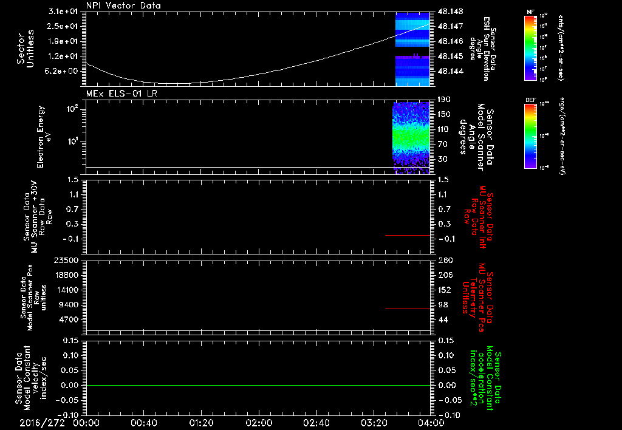Click the white Sun elevation angle curve
Image resolution: width=622 pixels, height=430 pixels.
(x=258, y=74)
